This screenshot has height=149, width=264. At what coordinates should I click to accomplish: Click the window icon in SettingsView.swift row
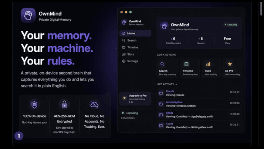point(161,126)
